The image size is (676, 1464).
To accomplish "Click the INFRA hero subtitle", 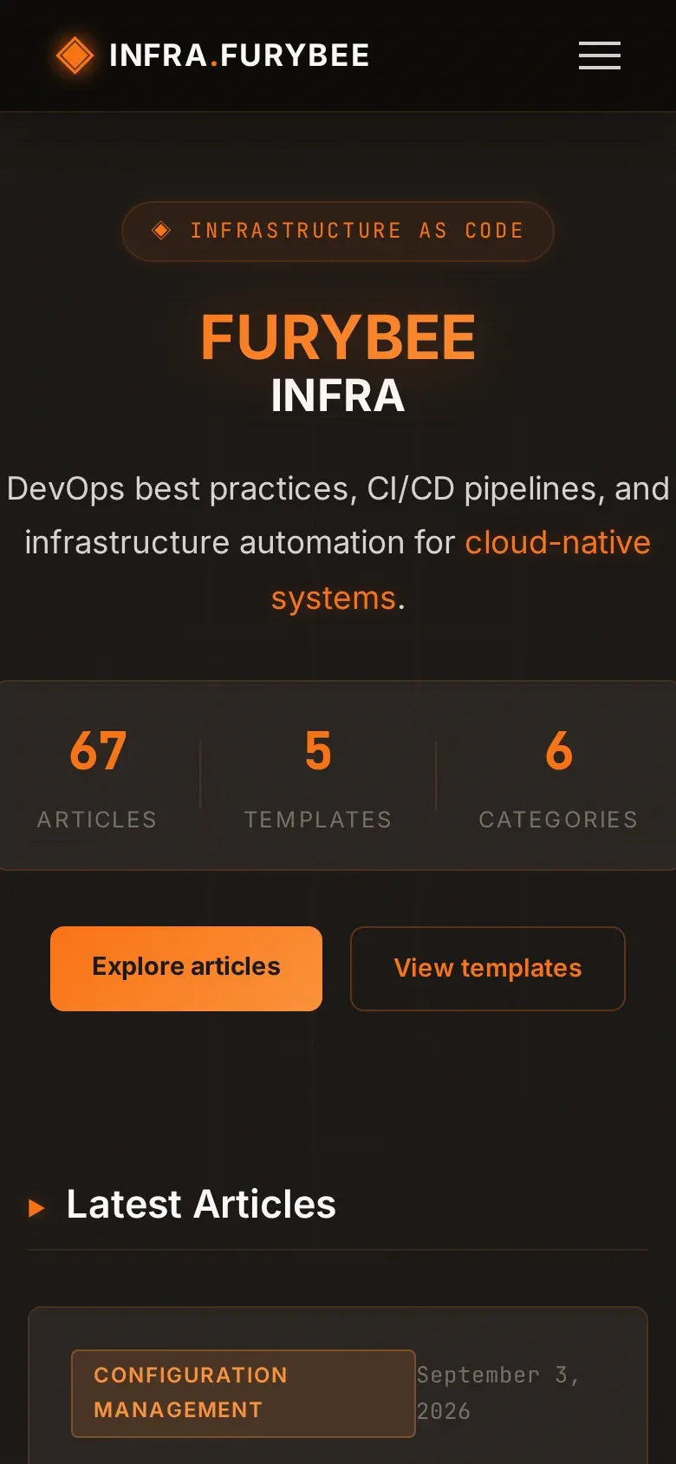I will 338,395.
